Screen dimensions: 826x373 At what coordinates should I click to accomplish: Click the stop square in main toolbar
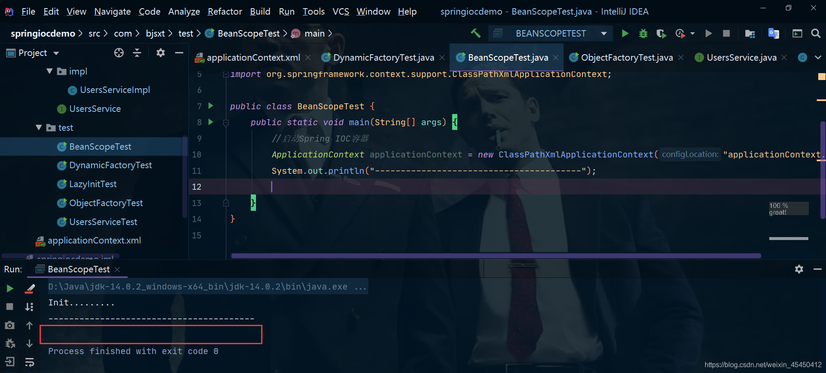(x=726, y=33)
